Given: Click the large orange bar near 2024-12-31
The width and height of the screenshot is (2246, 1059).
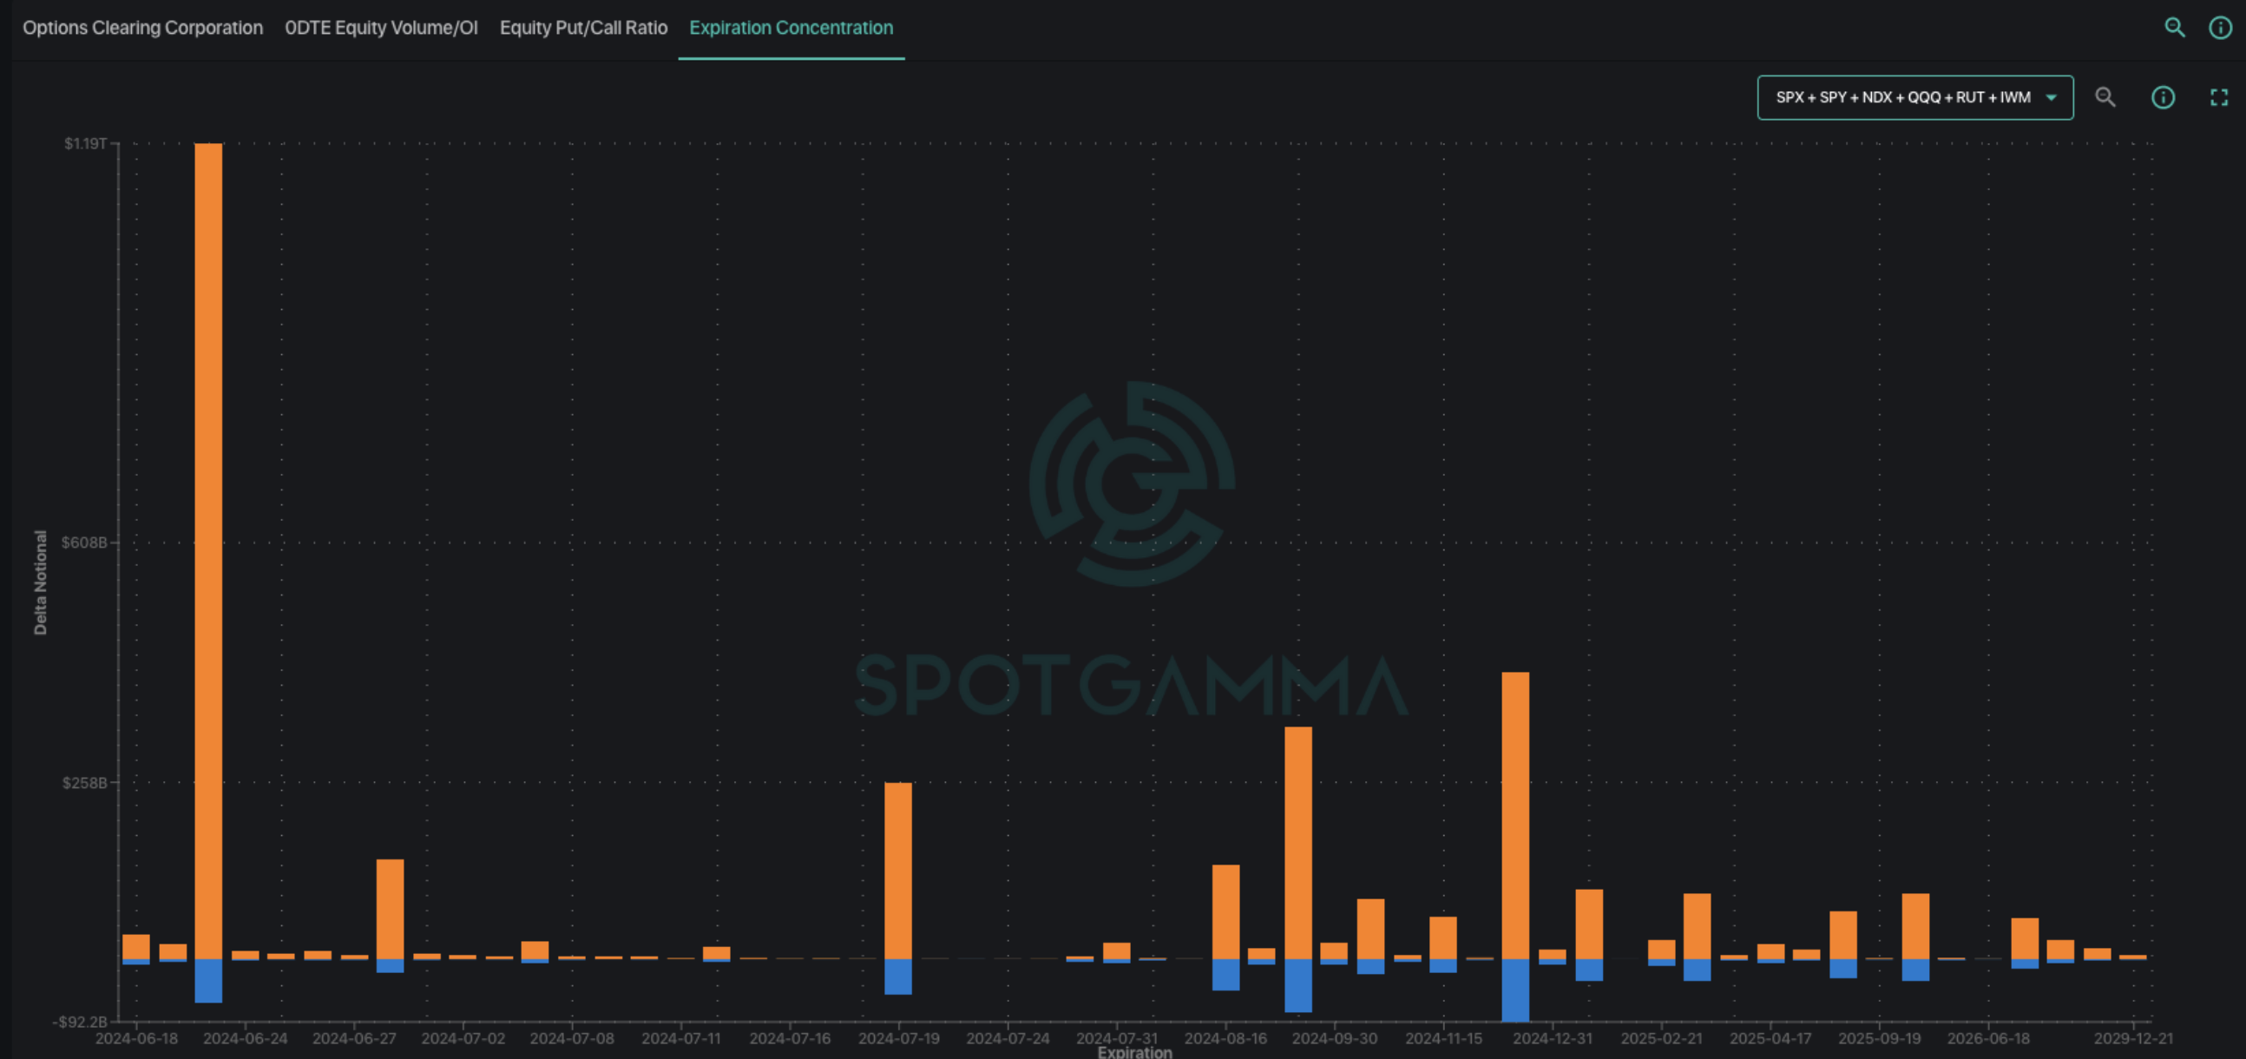Looking at the screenshot, I should 1515,815.
